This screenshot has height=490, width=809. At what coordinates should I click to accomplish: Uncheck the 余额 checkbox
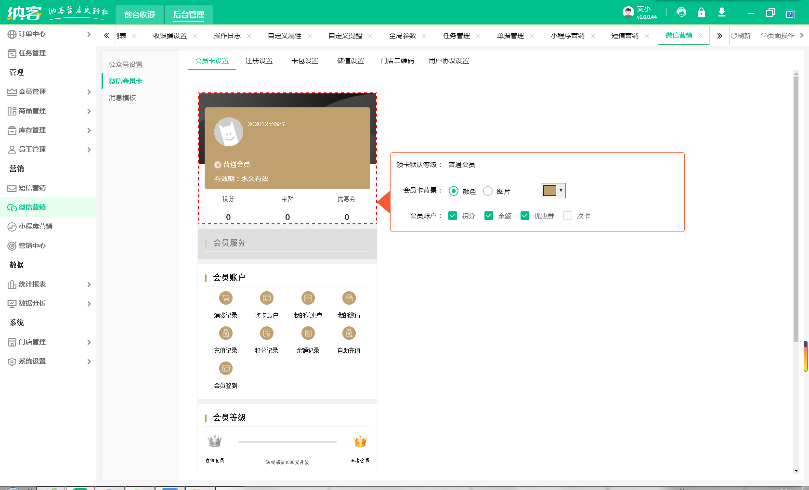click(x=489, y=216)
